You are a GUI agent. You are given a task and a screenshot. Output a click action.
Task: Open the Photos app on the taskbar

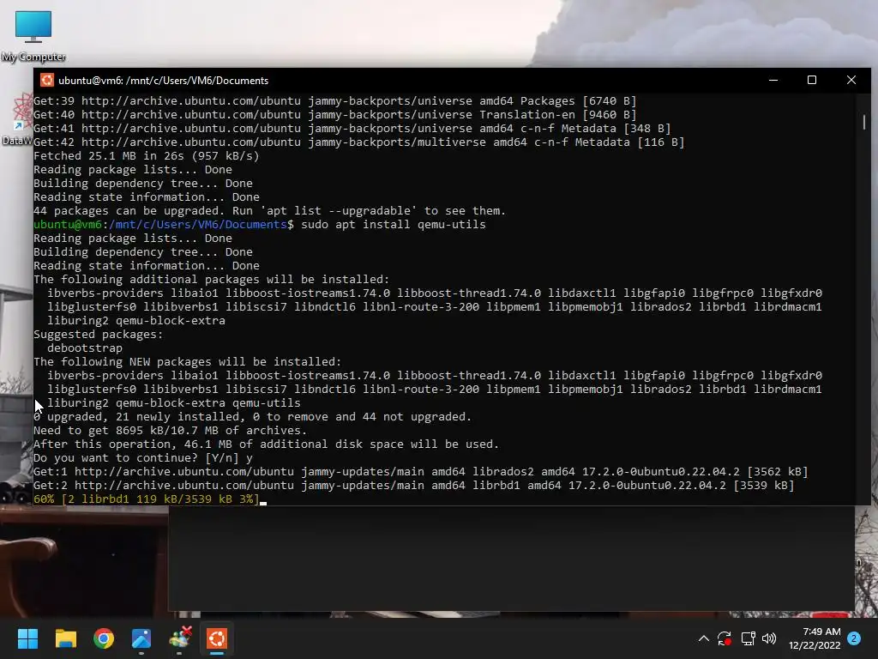141,638
